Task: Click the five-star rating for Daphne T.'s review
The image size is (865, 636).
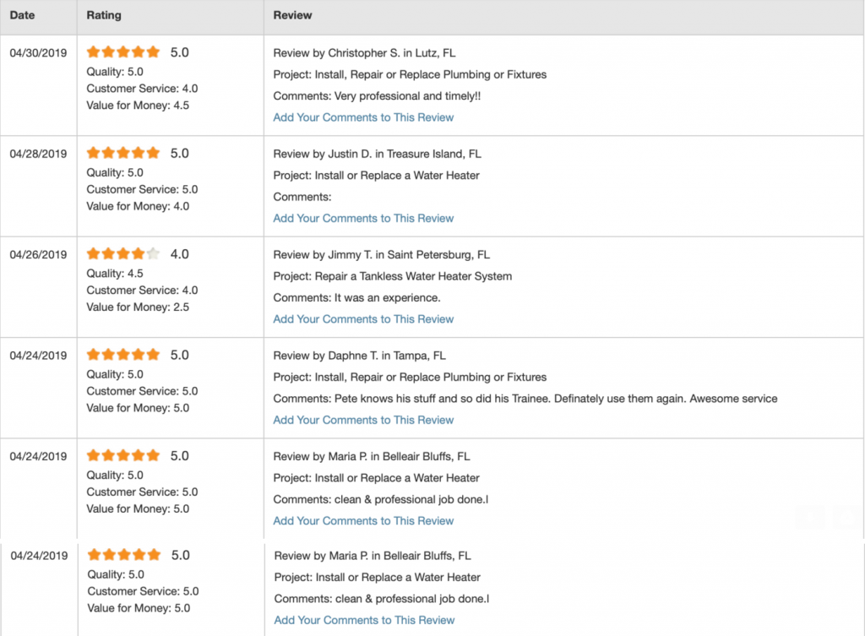Action: tap(122, 355)
